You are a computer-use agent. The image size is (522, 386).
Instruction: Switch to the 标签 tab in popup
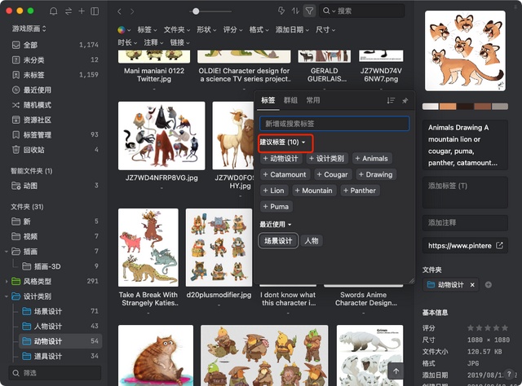click(268, 100)
